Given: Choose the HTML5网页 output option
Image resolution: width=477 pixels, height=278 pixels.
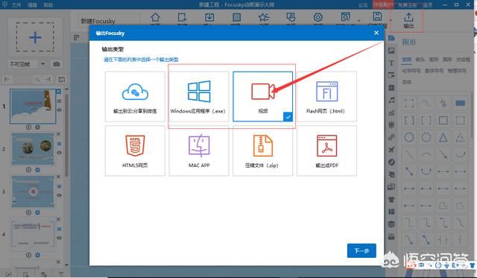Looking at the screenshot, I should tap(135, 151).
